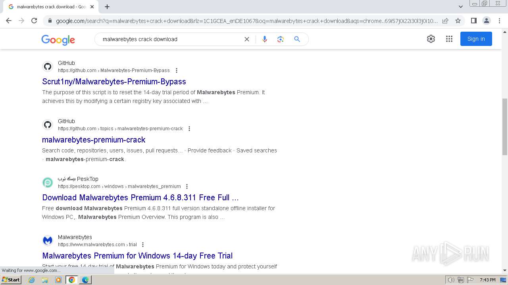
Task: Click the Malwarebytes site favicon
Action: 48,241
